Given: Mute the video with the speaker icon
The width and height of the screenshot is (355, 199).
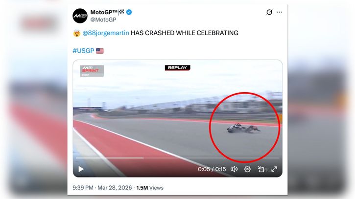Looking at the screenshot, I should point(234,169).
